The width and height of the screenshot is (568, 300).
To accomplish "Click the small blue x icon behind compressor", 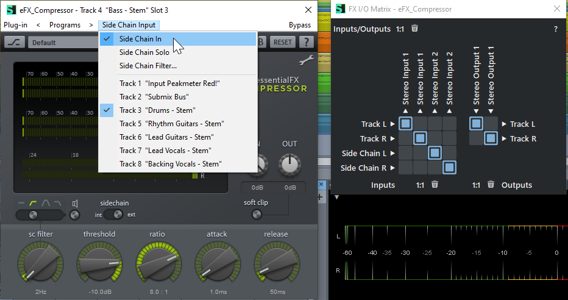I will [x=321, y=184].
